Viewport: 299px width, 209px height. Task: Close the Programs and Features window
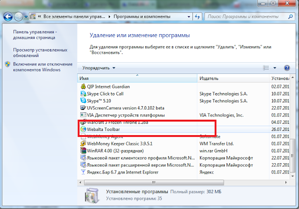tap(287, 3)
